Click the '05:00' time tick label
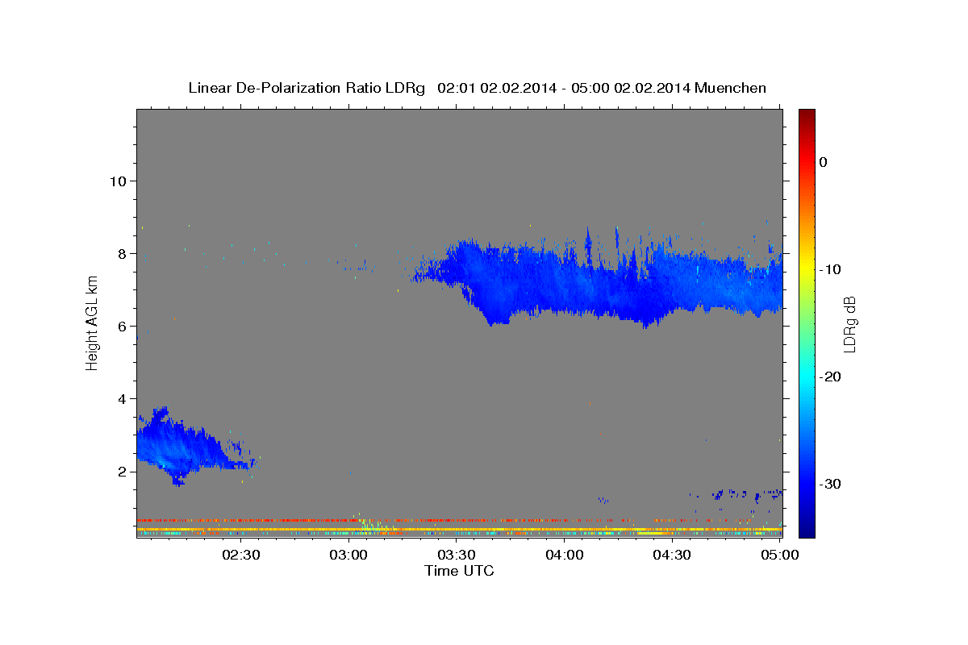 click(x=780, y=555)
